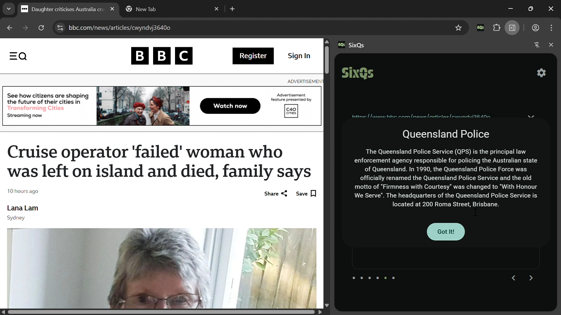
Task: Open Chrome three-dot menu
Action: point(551,28)
